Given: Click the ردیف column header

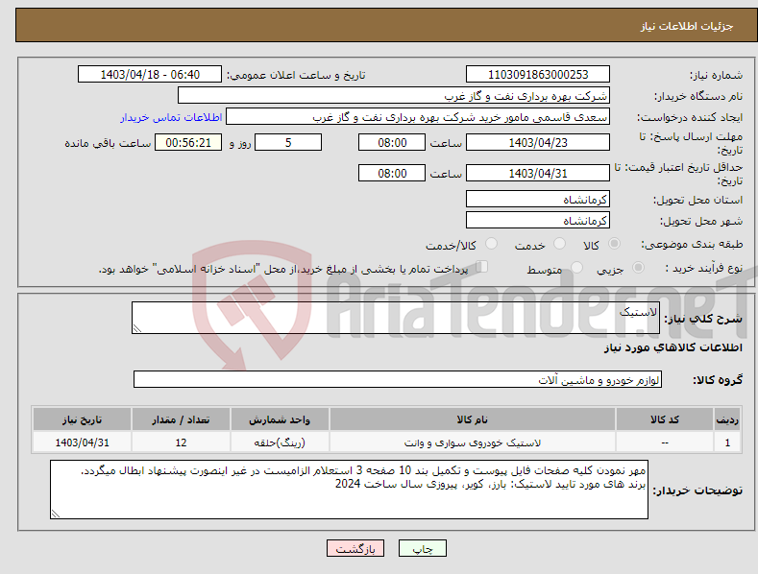Looking at the screenshot, I should [x=727, y=419].
